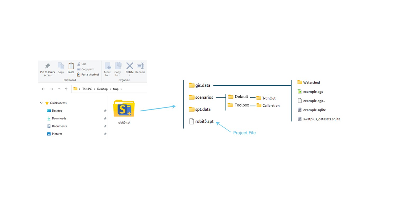
Task: Click the Paste clipboard icon
Action: tap(71, 66)
